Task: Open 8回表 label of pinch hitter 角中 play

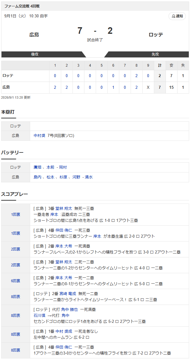Action: point(16,316)
